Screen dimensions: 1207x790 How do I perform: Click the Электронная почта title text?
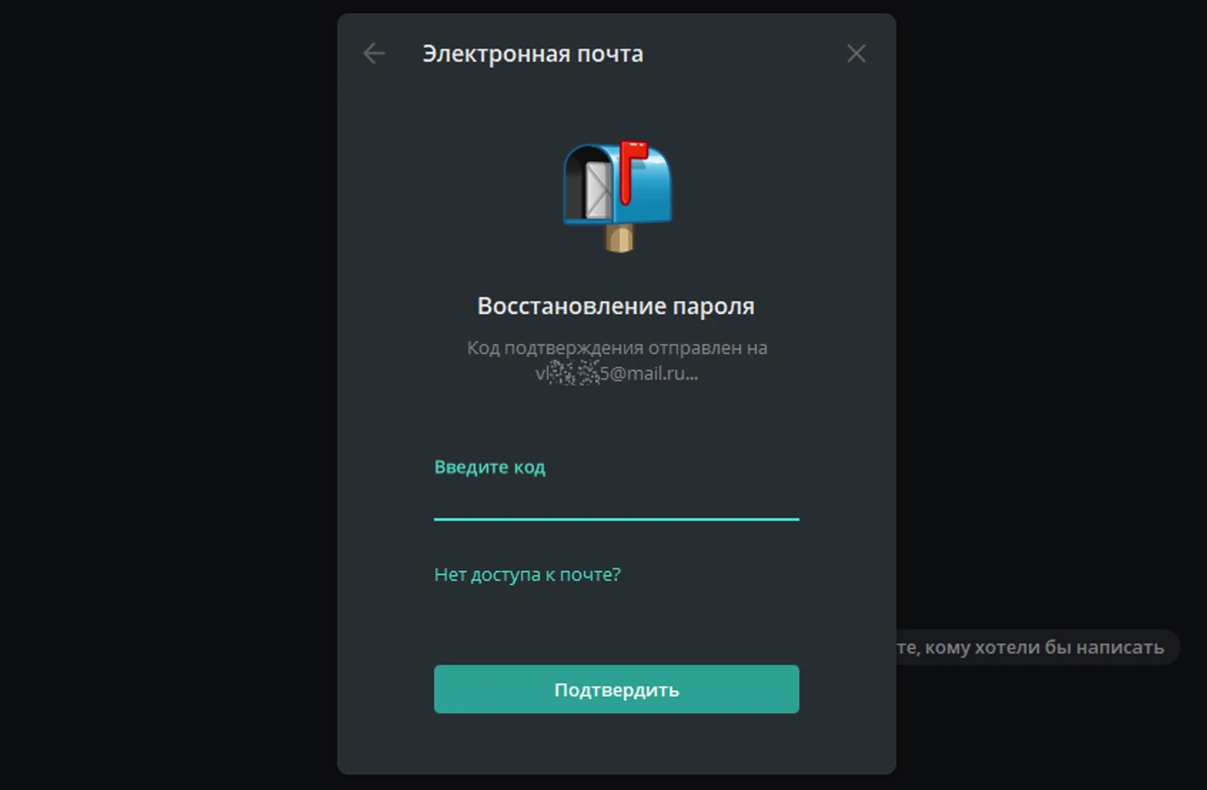[532, 54]
